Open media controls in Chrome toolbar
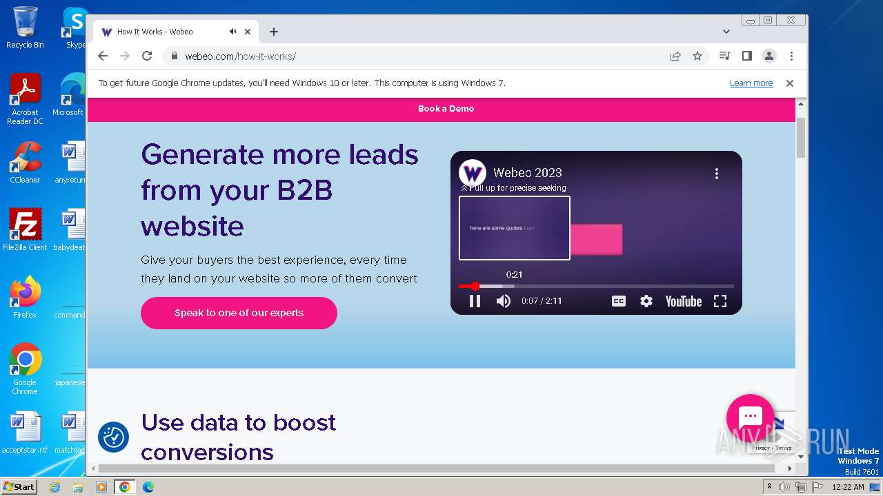 pyautogui.click(x=724, y=56)
